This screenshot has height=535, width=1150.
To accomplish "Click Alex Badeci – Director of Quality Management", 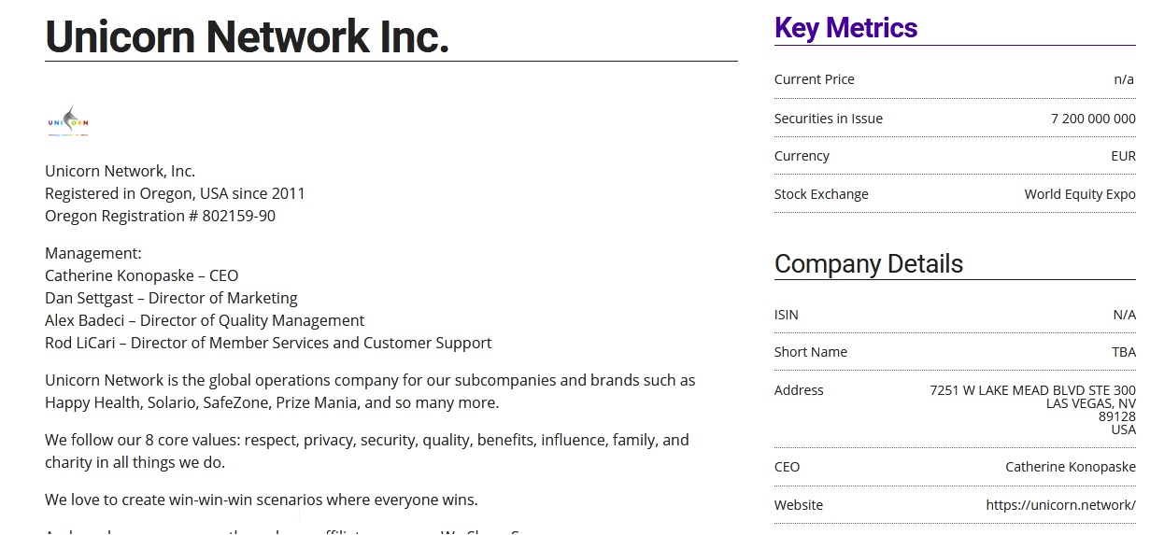I will point(205,320).
